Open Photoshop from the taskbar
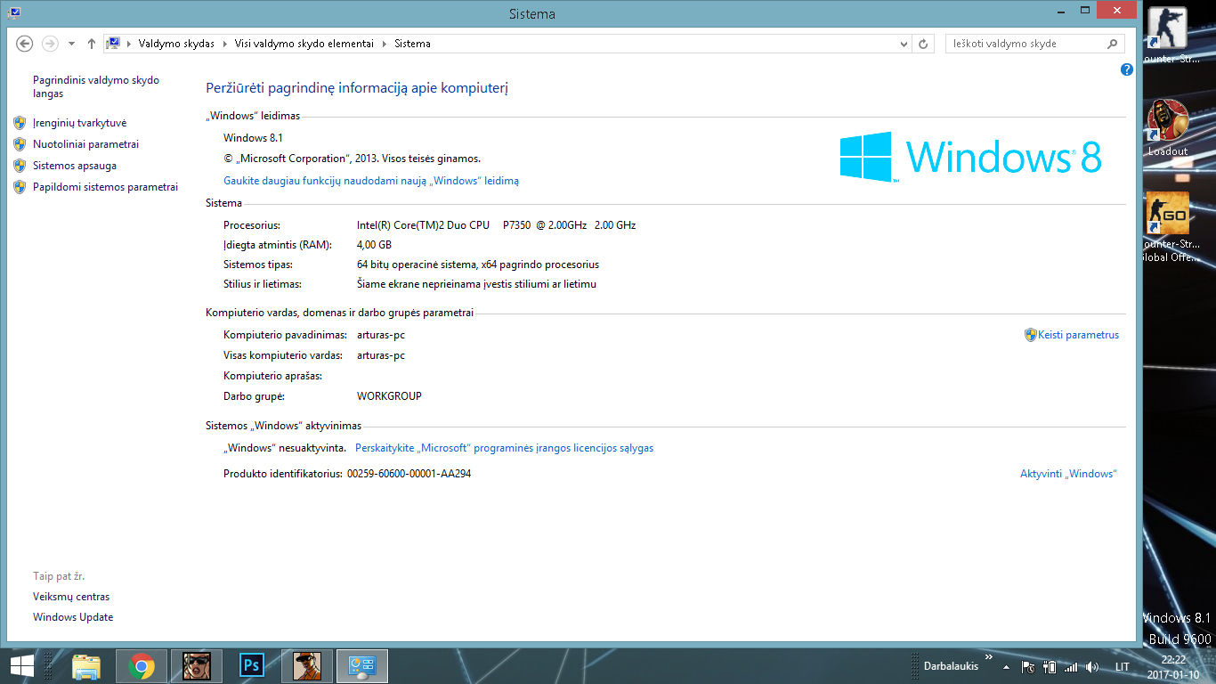 coord(252,666)
